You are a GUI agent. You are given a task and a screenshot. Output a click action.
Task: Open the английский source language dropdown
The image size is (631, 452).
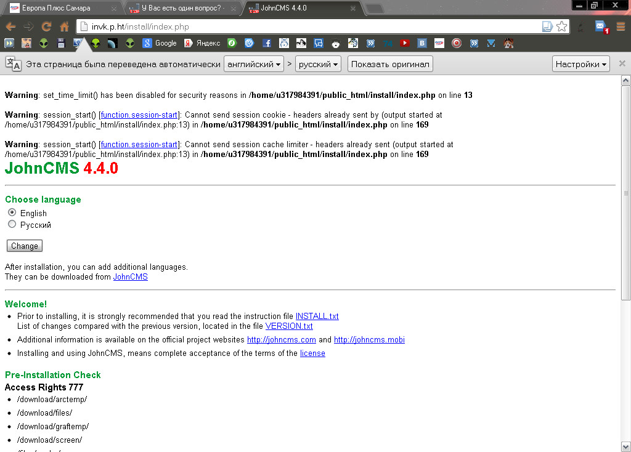254,64
